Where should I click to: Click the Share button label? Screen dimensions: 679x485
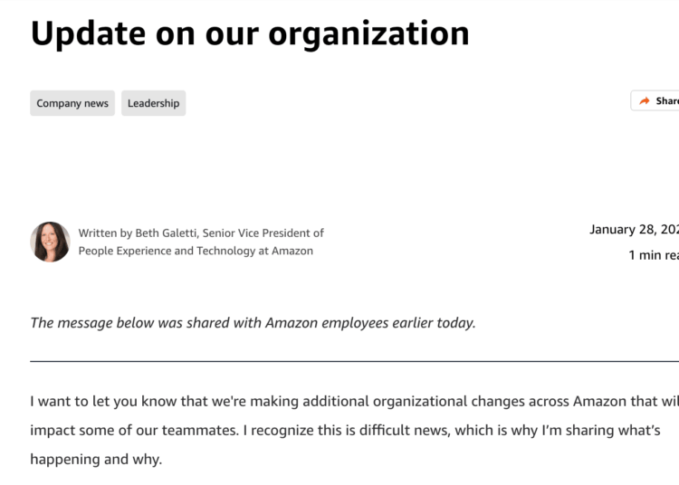[x=667, y=100]
